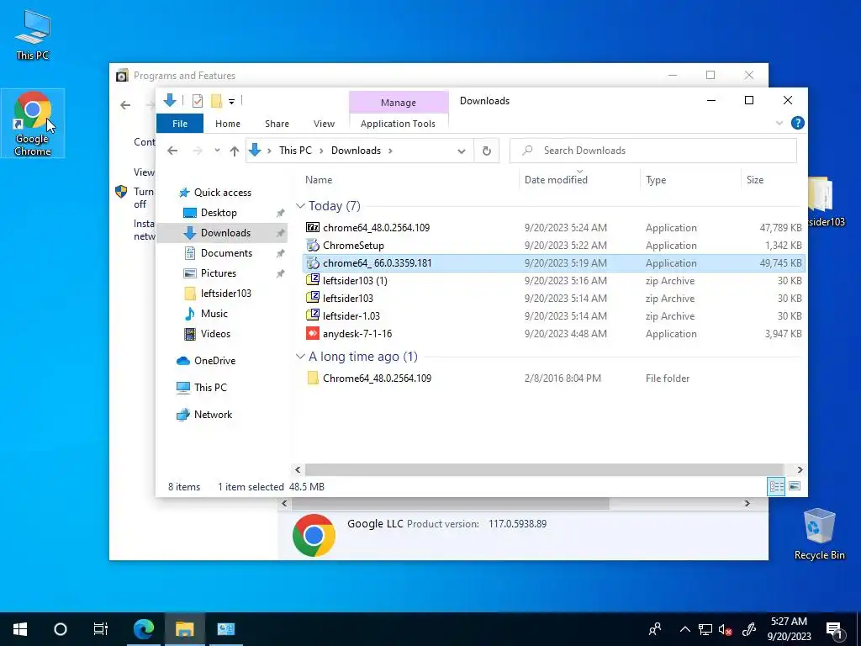This screenshot has height=646, width=861.
Task: Click the Cortana search circle
Action: [61, 629]
